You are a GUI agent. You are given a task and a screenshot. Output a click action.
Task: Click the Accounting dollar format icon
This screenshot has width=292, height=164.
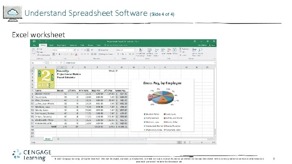pos(118,54)
